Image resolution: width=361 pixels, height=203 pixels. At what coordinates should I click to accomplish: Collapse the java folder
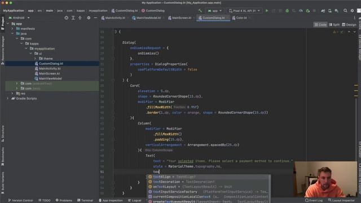coord(12,34)
